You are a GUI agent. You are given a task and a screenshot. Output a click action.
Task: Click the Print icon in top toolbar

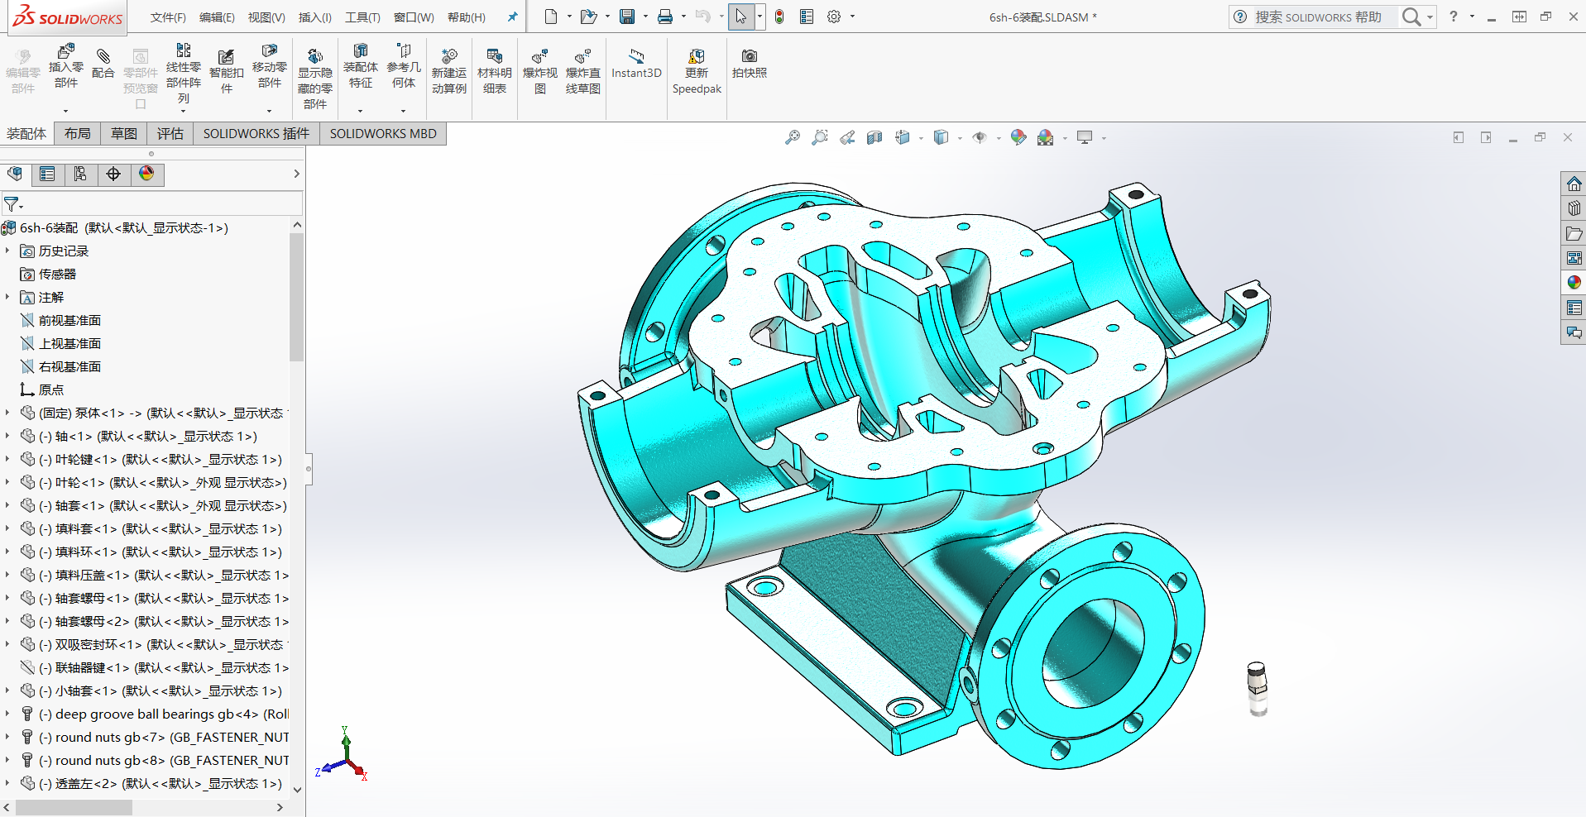665,17
